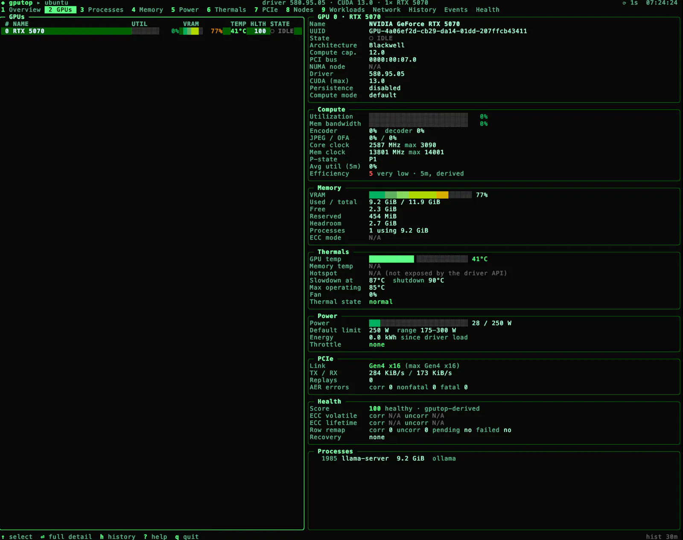
Task: Click the Blackwell architecture value
Action: (387, 45)
